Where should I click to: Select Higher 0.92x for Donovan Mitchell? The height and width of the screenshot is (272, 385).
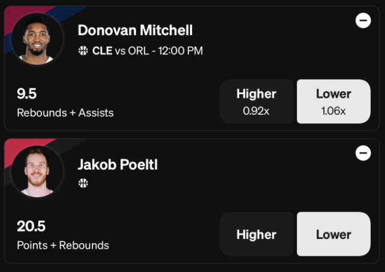click(256, 101)
